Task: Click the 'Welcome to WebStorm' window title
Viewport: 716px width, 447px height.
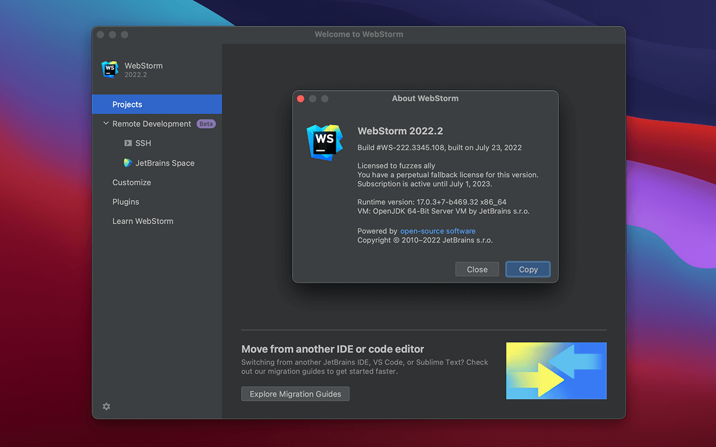Action: [359, 35]
